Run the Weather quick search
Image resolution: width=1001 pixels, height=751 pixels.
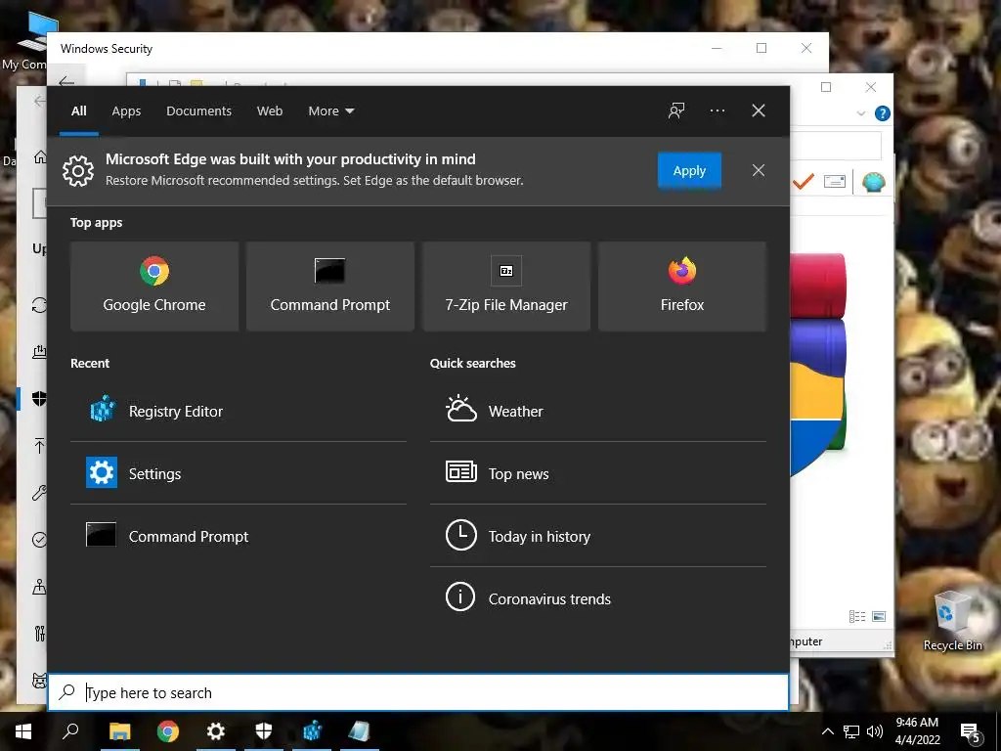pos(598,411)
